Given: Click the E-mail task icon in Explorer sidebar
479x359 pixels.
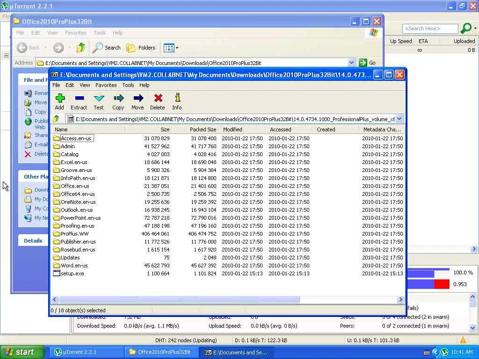Looking at the screenshot, I should (x=28, y=144).
